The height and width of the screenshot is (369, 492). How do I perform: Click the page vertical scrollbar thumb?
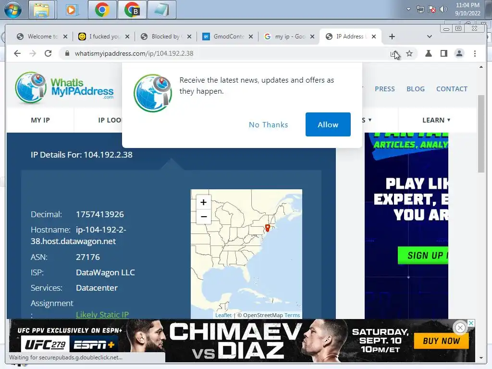[x=481, y=134]
